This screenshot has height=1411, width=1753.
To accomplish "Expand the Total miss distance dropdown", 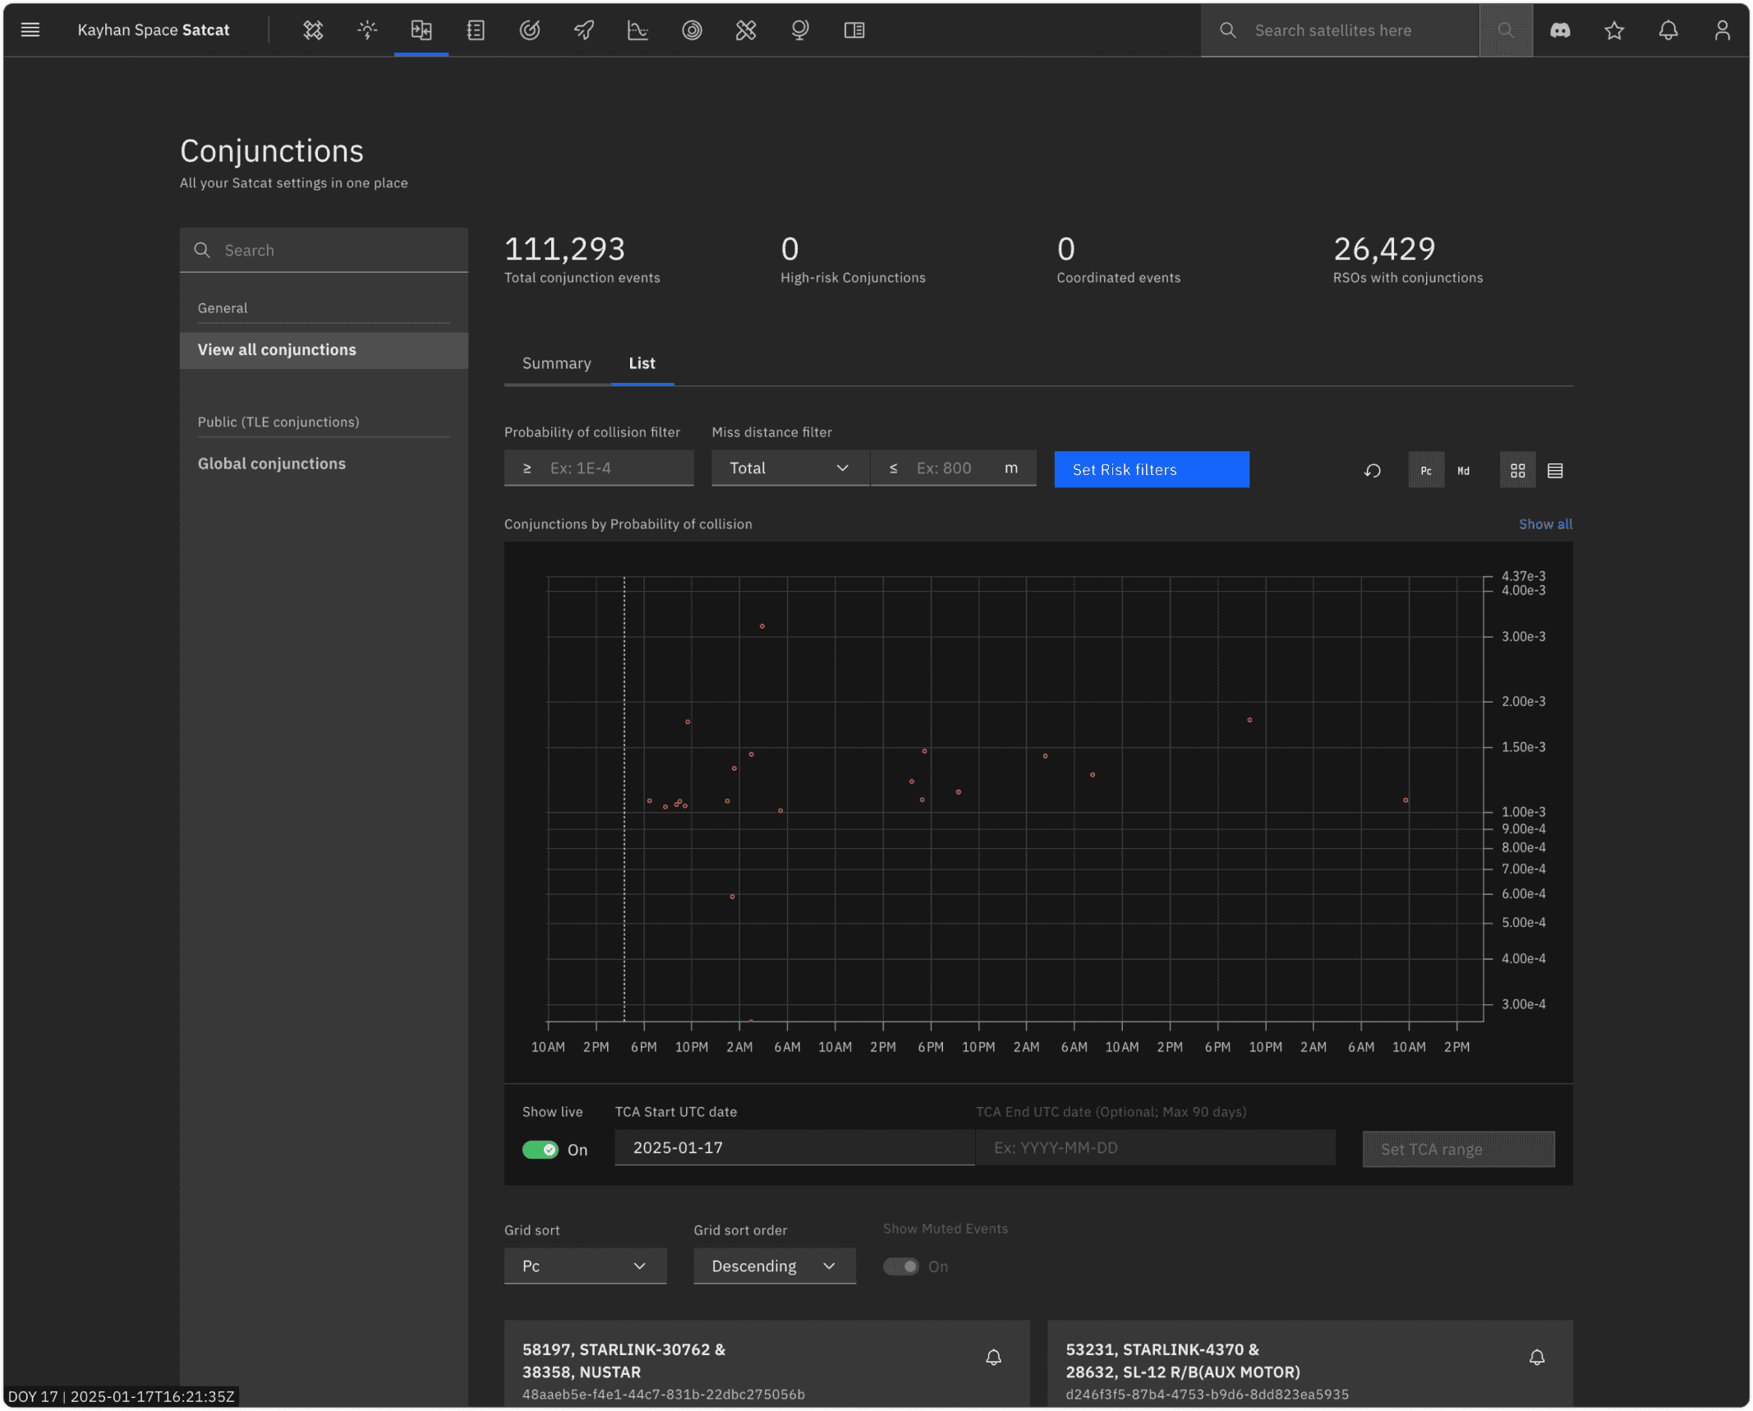I will coord(790,468).
